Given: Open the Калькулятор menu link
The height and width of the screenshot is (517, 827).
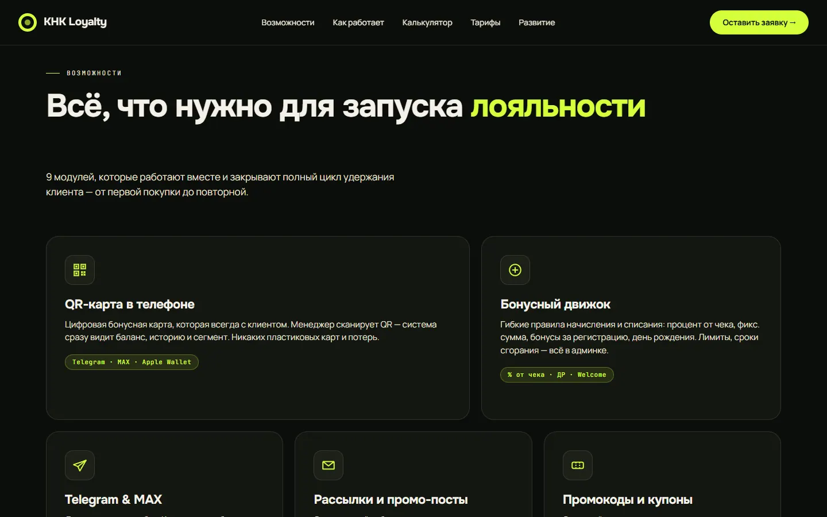Looking at the screenshot, I should (x=427, y=22).
